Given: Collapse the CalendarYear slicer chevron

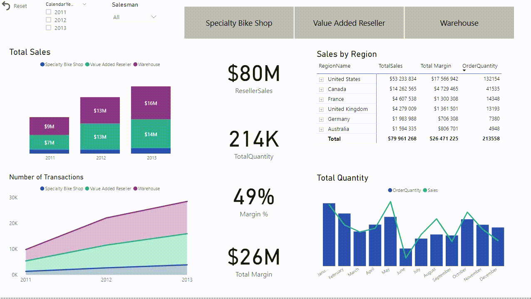Looking at the screenshot, I should point(84,4).
